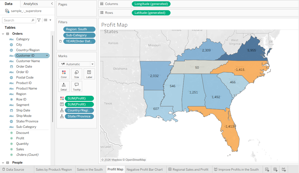Switch to the Analytics tab

31,4
